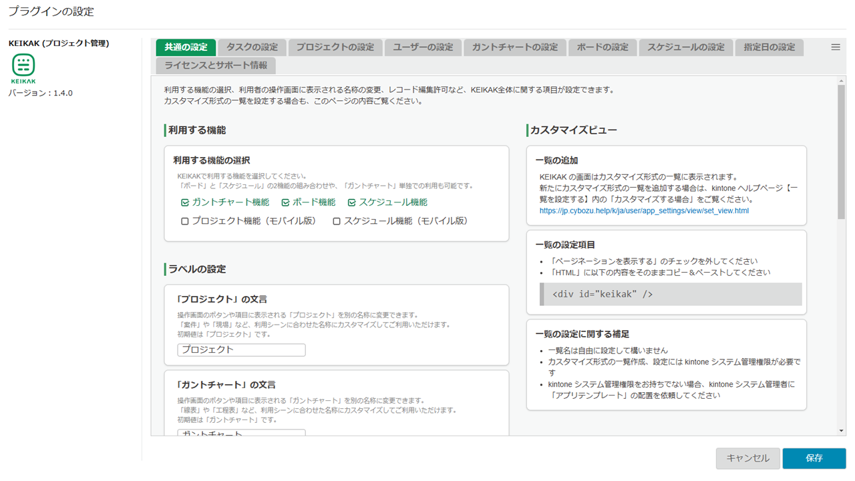Screen dimensions: 855x481
Task: Switch to the タスクの設定 tab
Action: point(252,47)
